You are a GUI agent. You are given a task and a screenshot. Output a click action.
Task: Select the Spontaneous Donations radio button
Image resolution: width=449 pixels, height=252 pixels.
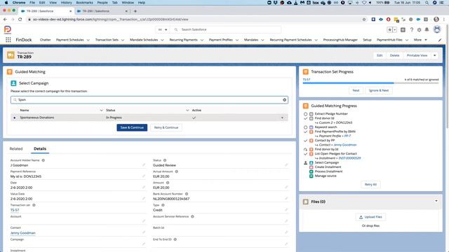(15, 118)
